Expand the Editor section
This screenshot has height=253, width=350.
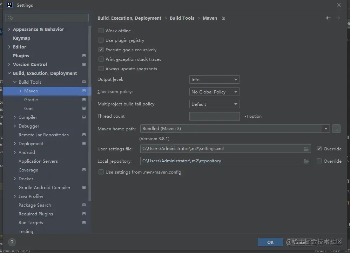(9, 47)
